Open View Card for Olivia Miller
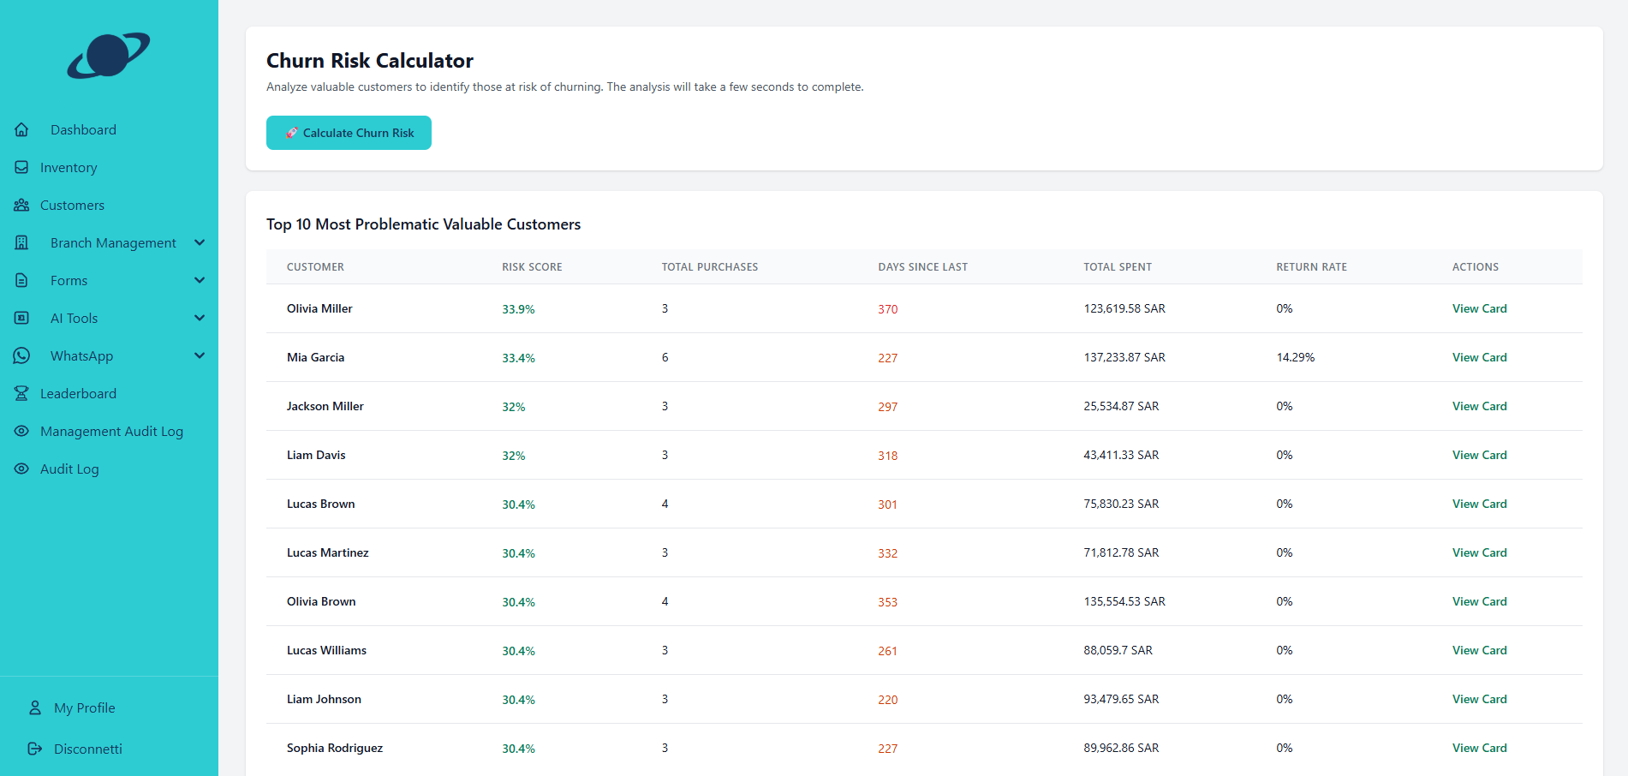 [1479, 308]
